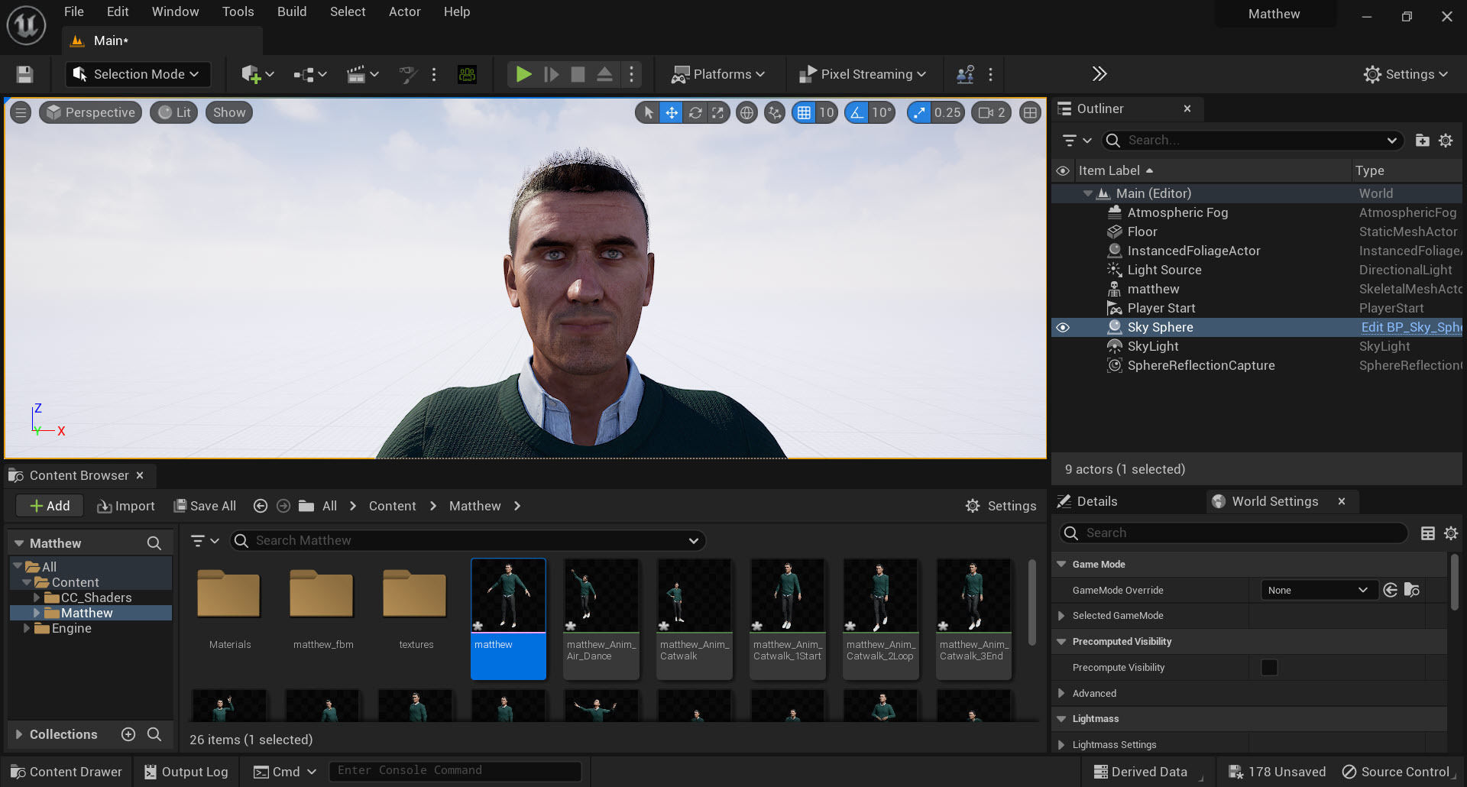The height and width of the screenshot is (787, 1467).
Task: Click the Stop simulation button
Action: coord(578,74)
